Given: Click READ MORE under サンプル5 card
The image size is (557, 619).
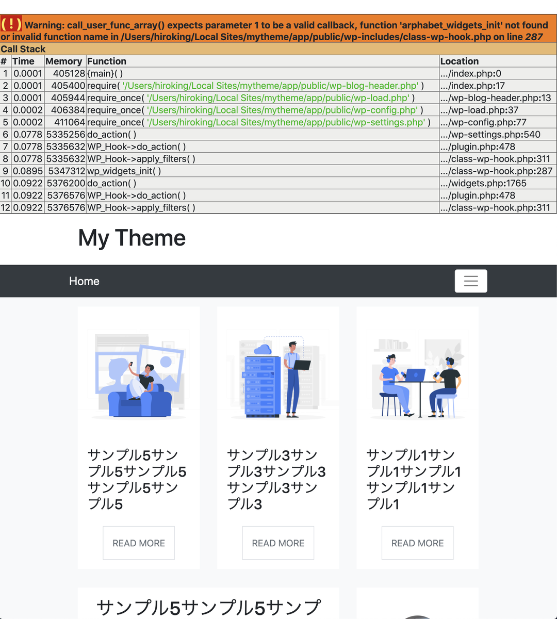Looking at the screenshot, I should click(x=139, y=543).
